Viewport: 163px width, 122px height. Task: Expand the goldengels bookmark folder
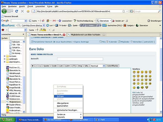(5, 59)
